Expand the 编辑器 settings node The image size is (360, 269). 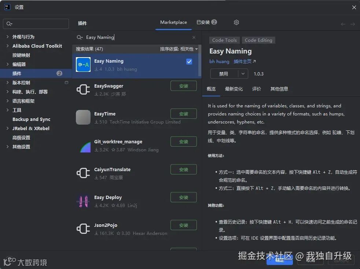(8, 64)
